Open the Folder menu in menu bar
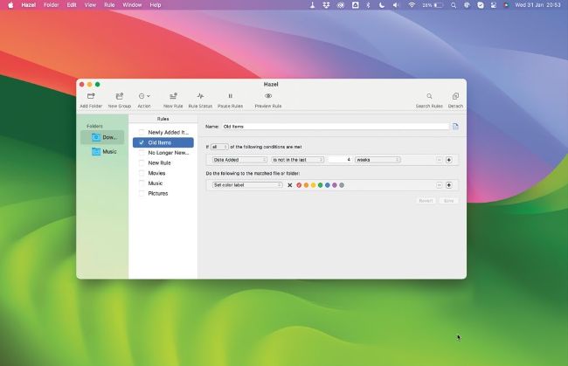The height and width of the screenshot is (366, 568). pos(52,4)
